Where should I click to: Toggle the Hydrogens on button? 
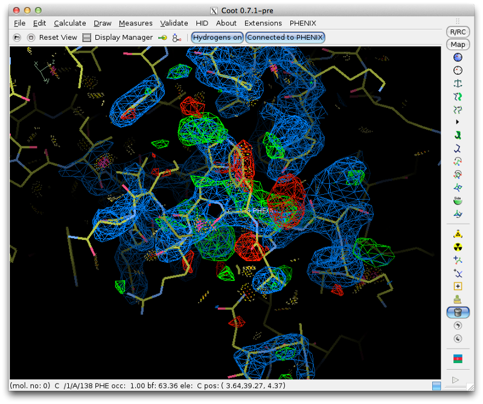click(217, 37)
